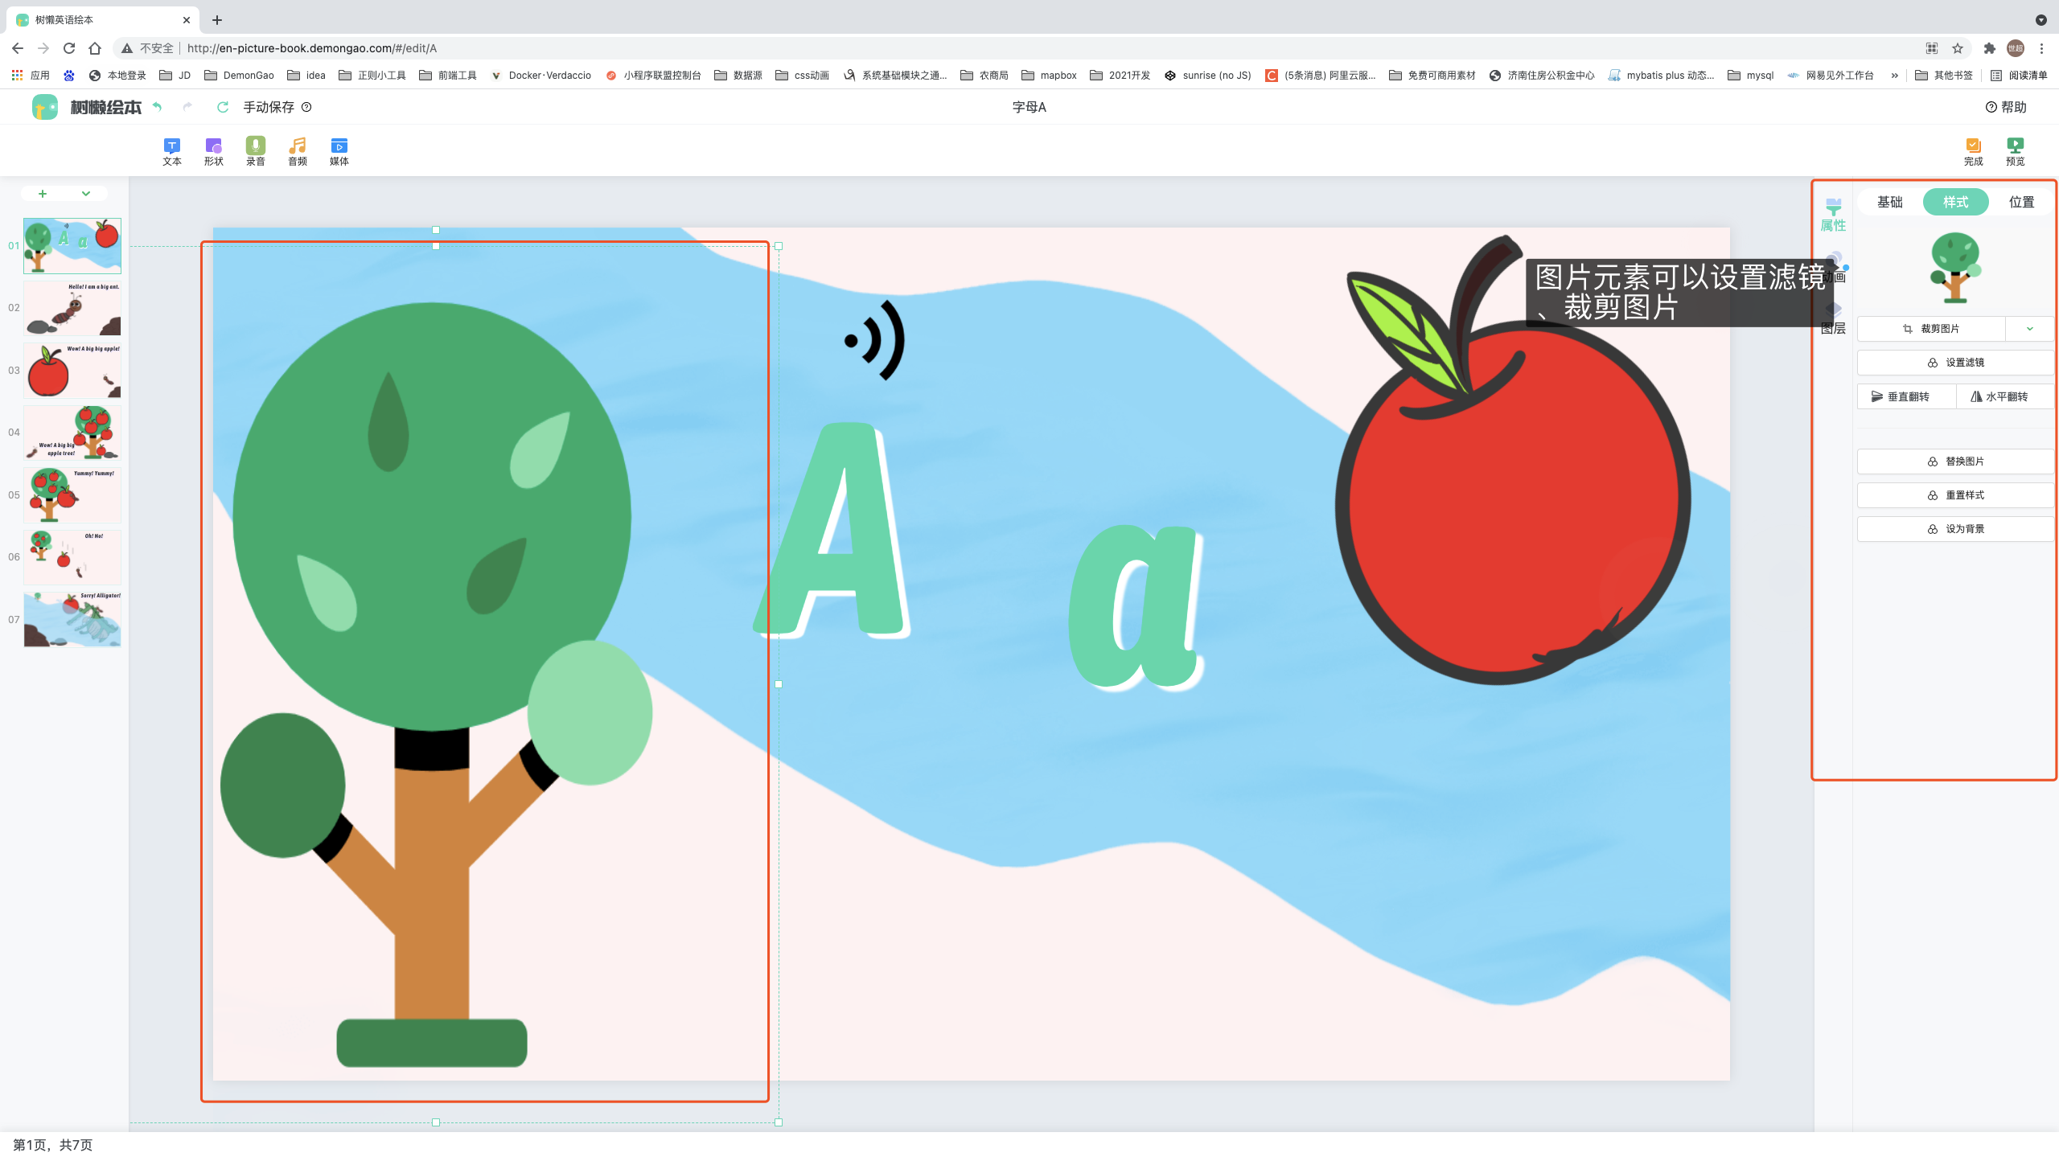The image size is (2059, 1157).
Task: Click the 手动保存 label
Action: (x=269, y=107)
